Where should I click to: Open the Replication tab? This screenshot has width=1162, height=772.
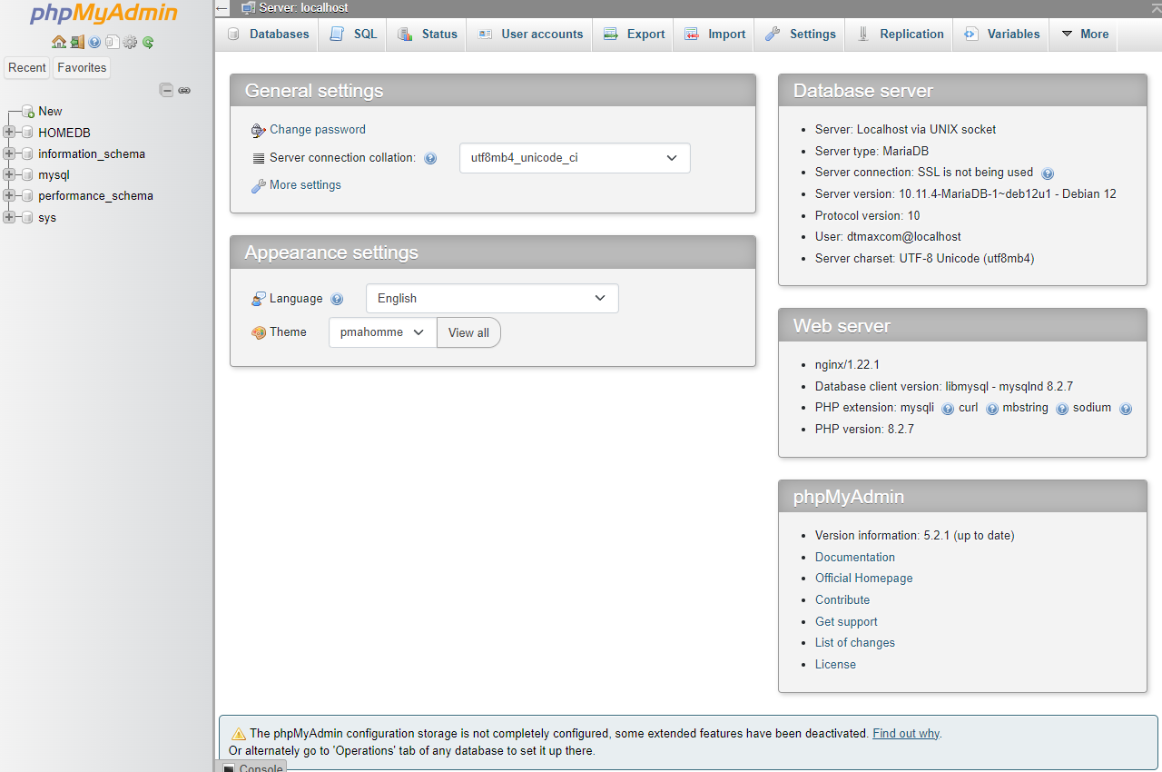[901, 35]
